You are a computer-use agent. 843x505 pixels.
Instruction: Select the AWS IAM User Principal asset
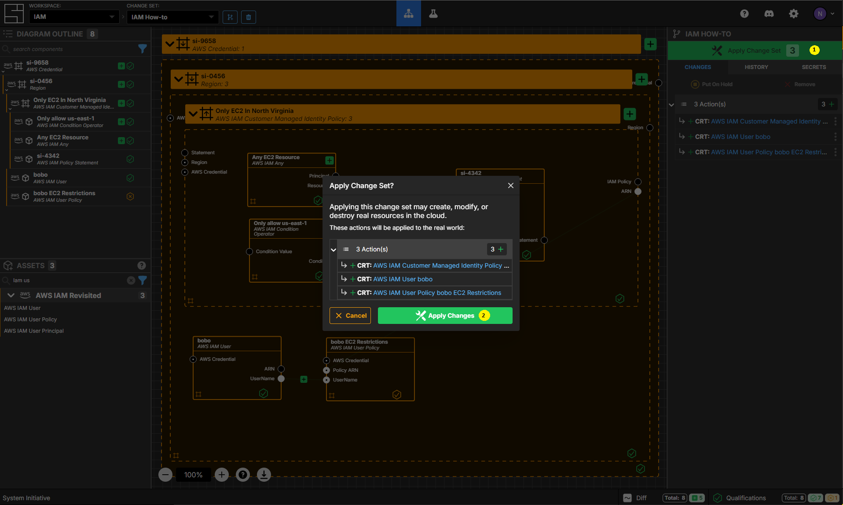(x=34, y=331)
